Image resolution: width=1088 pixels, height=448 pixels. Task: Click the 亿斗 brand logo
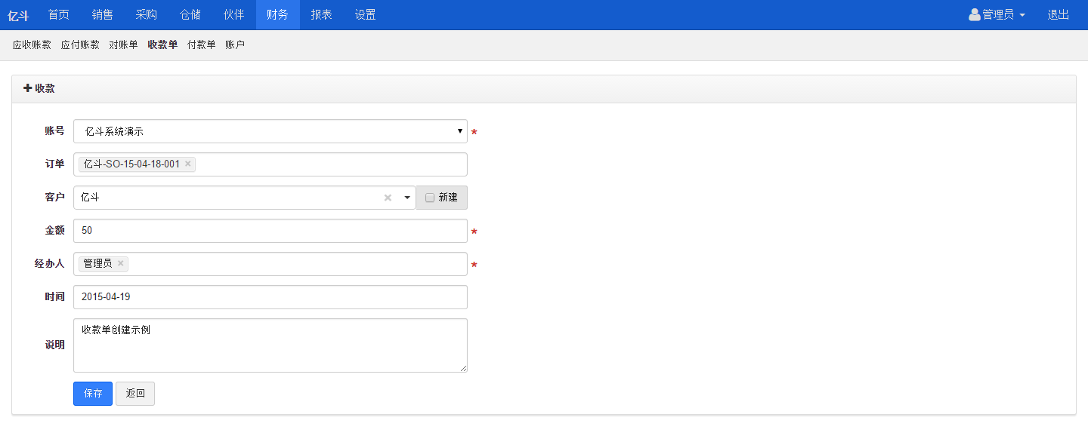[x=18, y=15]
